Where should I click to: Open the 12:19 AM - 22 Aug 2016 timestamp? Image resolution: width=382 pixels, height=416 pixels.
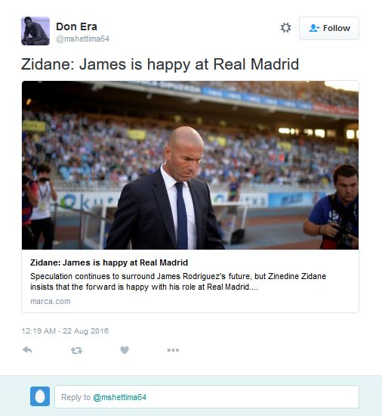coord(65,331)
